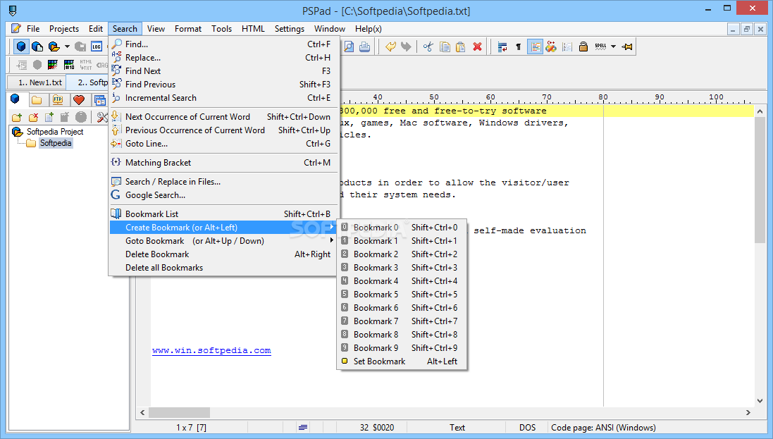Open Search / Replace in Files...

(x=223, y=182)
